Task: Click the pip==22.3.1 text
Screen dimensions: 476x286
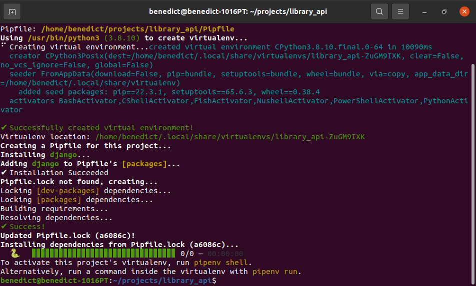Action: pos(137,92)
